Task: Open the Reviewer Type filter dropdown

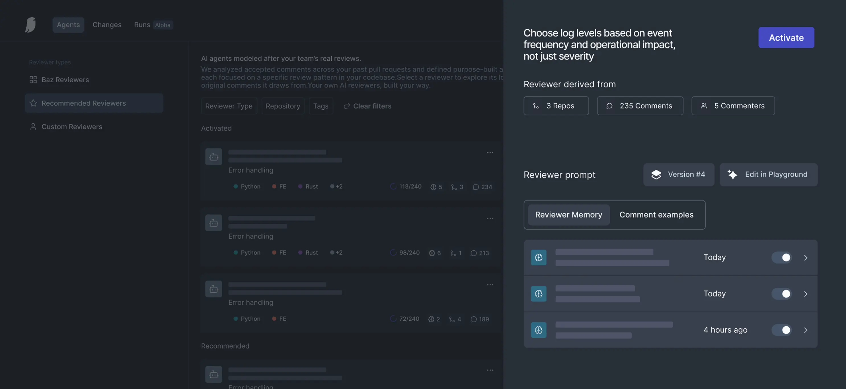Action: [x=229, y=106]
